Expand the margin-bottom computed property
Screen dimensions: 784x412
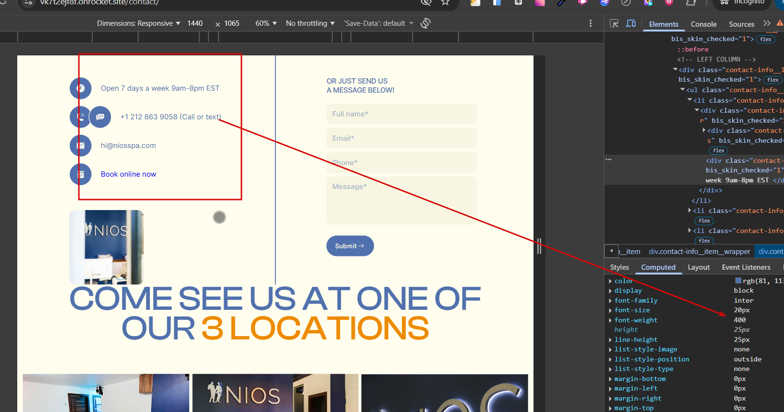[x=610, y=379]
